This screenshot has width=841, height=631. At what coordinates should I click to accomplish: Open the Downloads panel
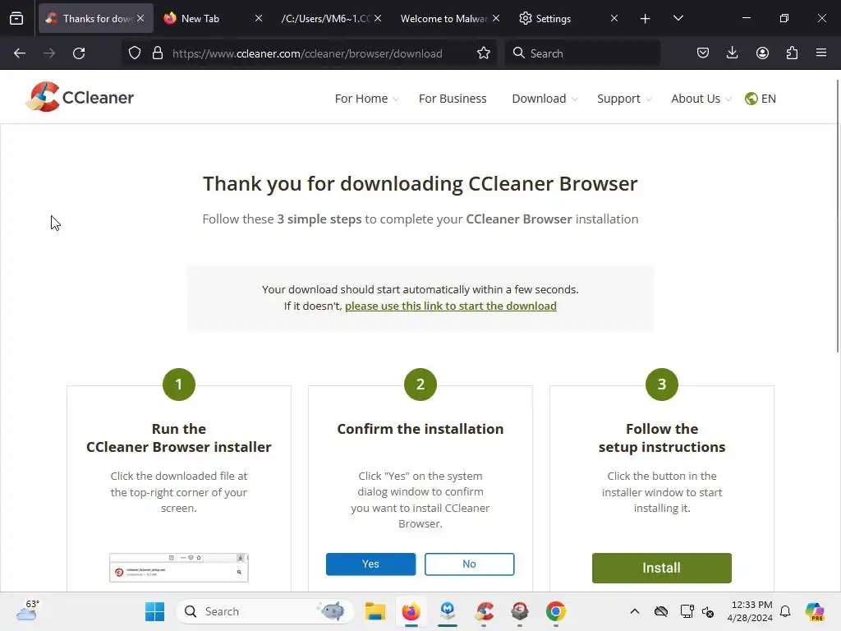(x=732, y=53)
